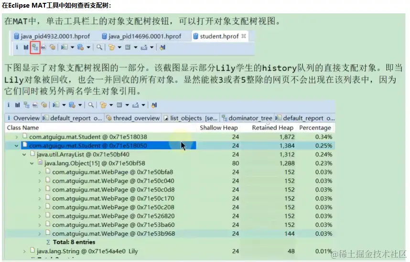Click percentage value 0.34%
This screenshot has width=410, height=262.
tap(324, 137)
